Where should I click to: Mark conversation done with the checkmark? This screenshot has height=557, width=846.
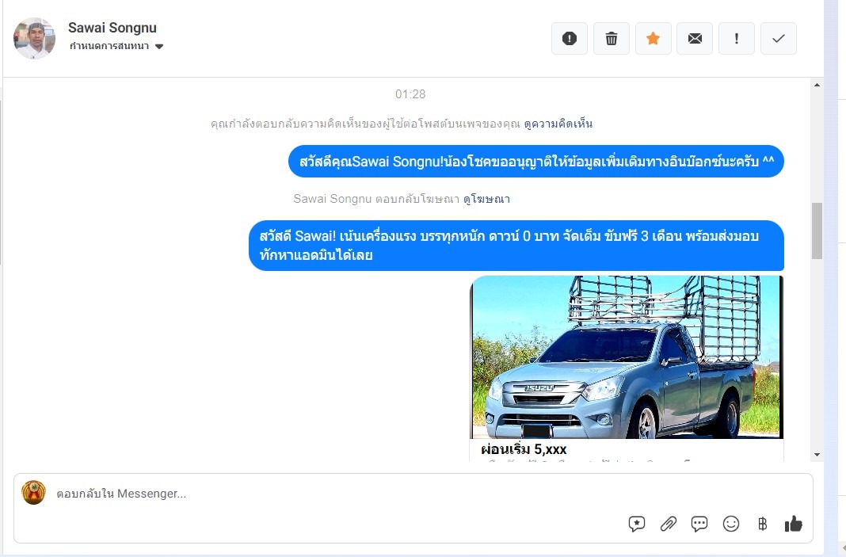[779, 38]
